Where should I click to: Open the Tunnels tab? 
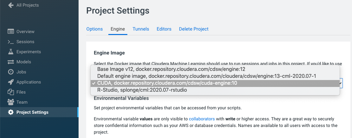coord(141,29)
